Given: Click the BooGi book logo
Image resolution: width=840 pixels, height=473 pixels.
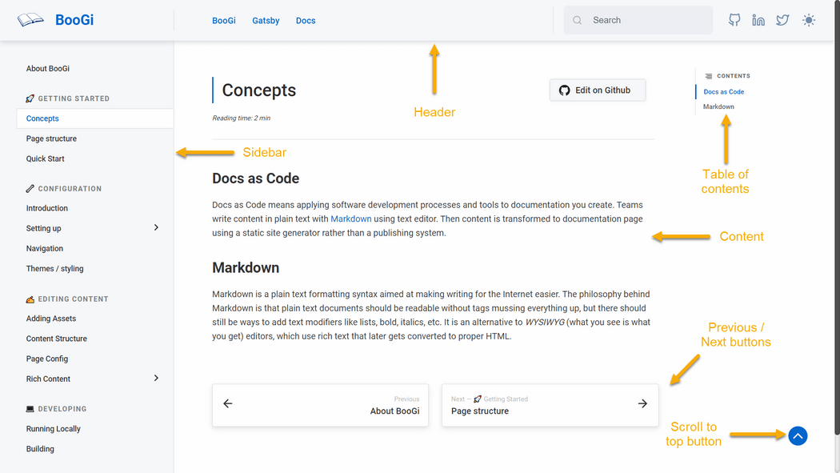Looking at the screenshot, I should [x=30, y=20].
